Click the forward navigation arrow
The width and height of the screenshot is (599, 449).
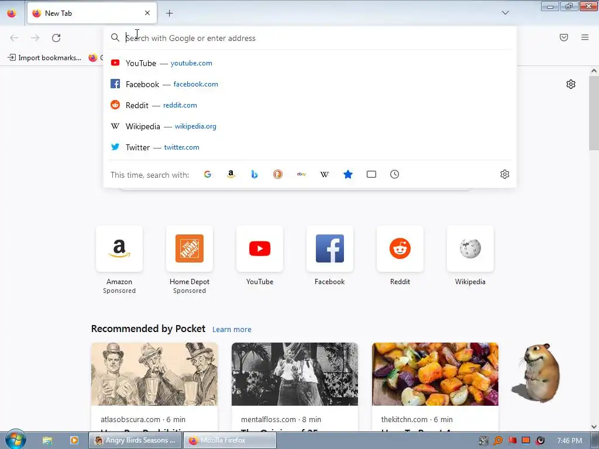point(35,38)
